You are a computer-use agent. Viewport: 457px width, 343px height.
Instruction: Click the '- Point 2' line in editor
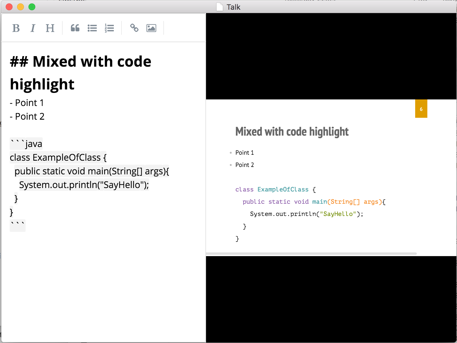27,117
